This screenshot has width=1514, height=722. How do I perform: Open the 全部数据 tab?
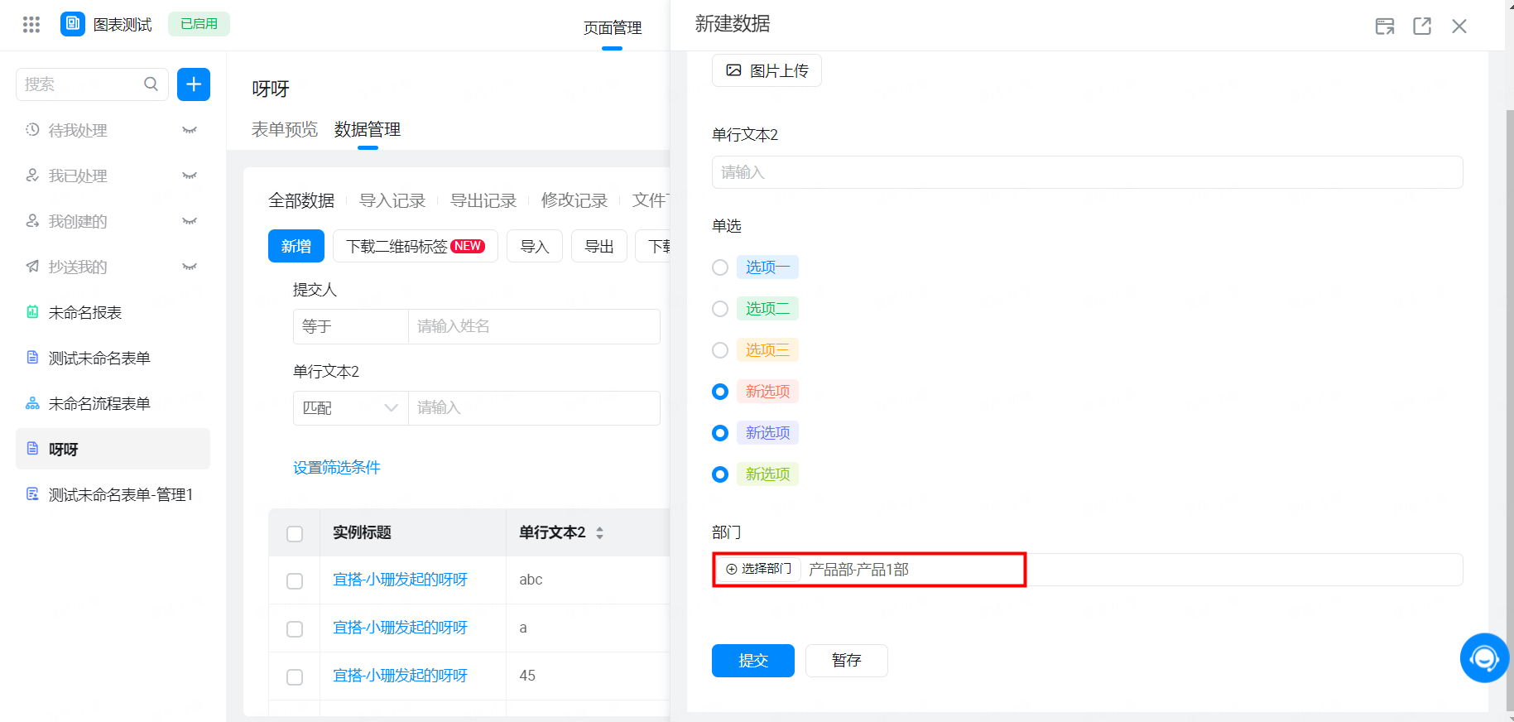tap(301, 200)
